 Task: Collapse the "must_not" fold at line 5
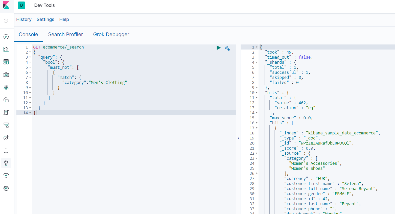(x=30, y=67)
